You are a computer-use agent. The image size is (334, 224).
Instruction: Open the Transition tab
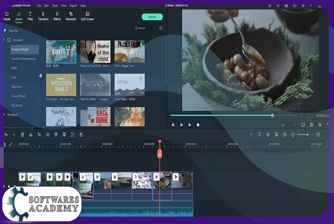tap(43, 16)
